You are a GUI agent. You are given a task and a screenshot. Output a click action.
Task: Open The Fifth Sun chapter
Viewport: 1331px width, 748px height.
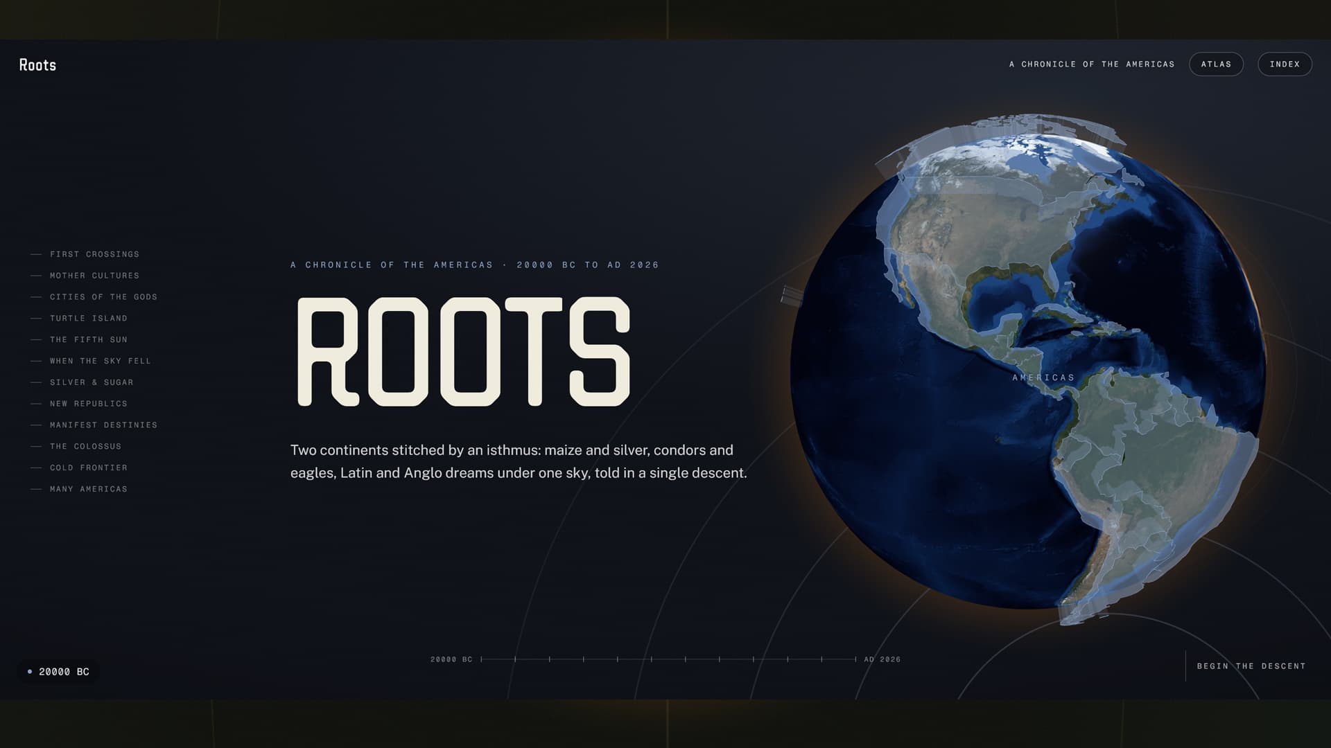coord(79,339)
